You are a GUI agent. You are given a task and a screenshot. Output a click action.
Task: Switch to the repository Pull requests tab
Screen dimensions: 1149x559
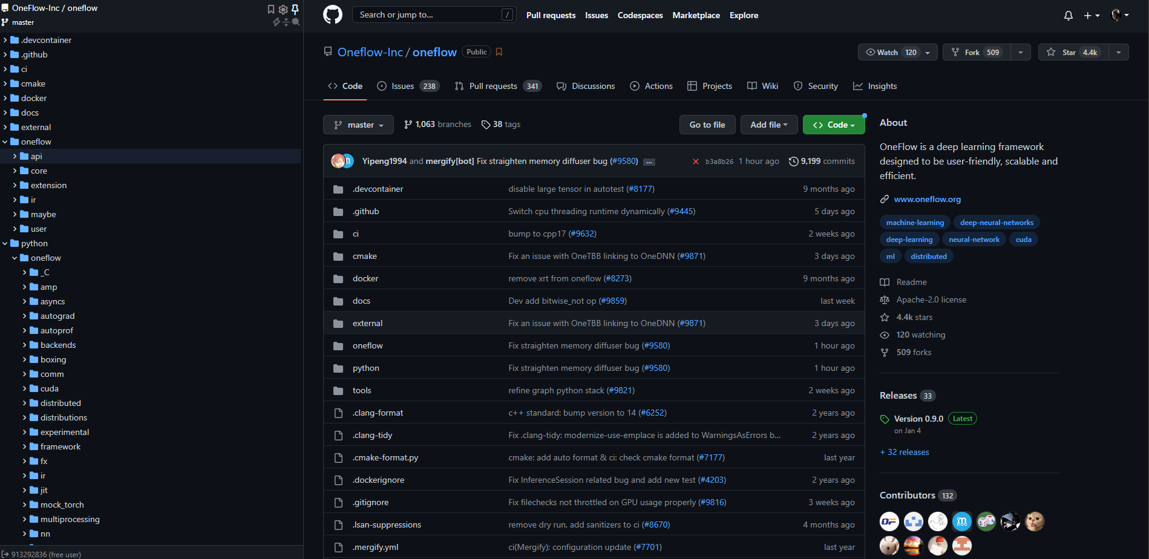pyautogui.click(x=498, y=86)
